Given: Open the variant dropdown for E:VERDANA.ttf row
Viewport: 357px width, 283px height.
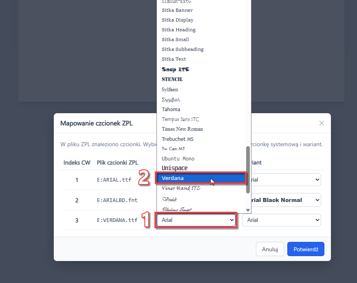Looking at the screenshot, I should pyautogui.click(x=282, y=220).
